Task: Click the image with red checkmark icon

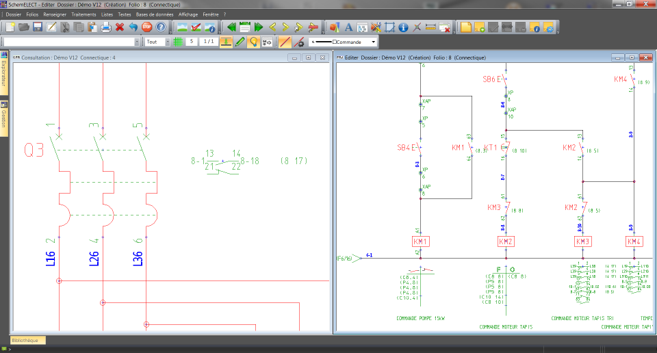Action: (196, 27)
